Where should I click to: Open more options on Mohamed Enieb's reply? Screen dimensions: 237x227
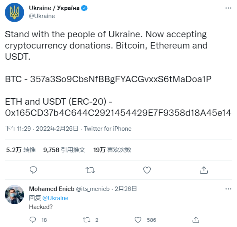point(228,189)
